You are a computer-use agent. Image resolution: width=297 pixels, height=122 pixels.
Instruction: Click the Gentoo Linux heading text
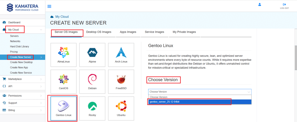[x=161, y=46]
